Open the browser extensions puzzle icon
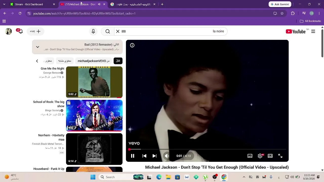The image size is (324, 182). 293,13
